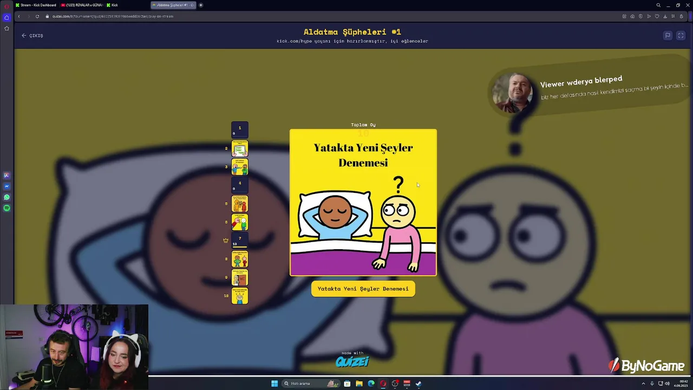Switch to the YouTube RÜYALAR tab
The height and width of the screenshot is (390, 693).
(81, 5)
